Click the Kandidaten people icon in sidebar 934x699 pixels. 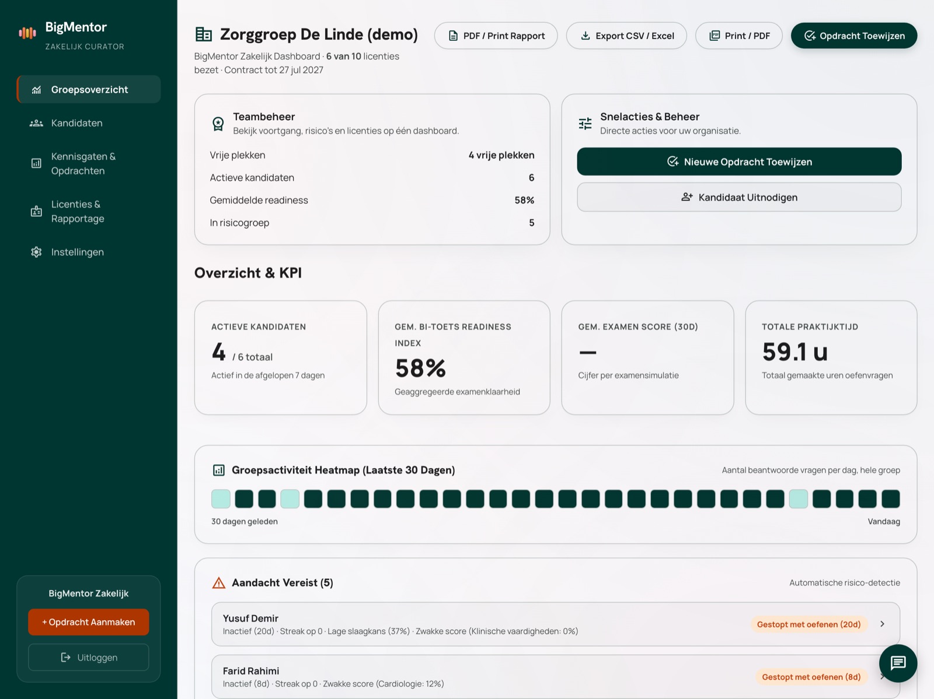click(x=36, y=123)
